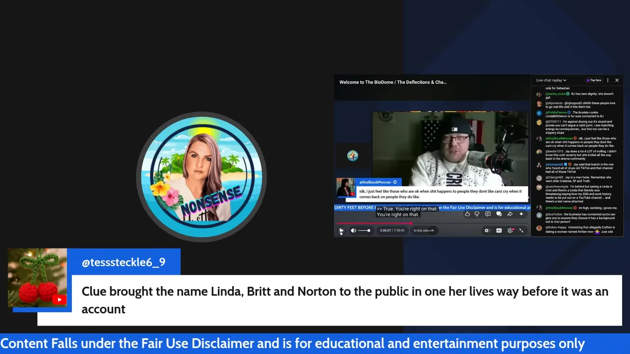Click @PetMyPeeves username in chat
This screenshot has height=354, width=630.
coord(556,113)
